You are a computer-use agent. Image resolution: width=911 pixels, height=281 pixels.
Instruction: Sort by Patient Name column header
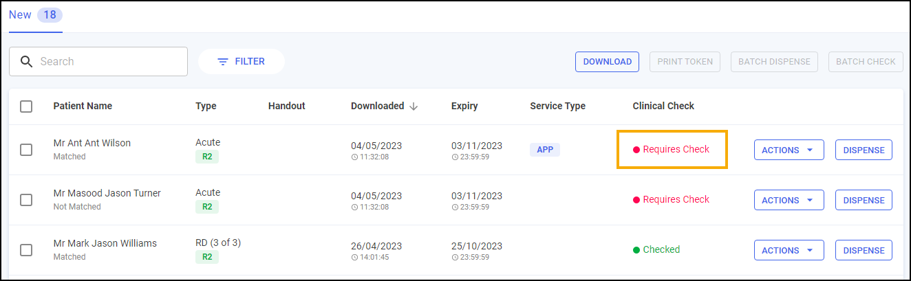pyautogui.click(x=83, y=106)
